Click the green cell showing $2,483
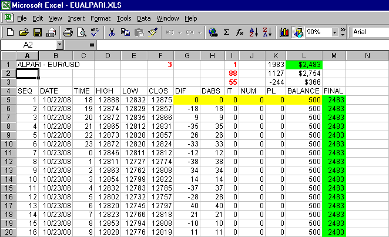Image resolution: width=389 pixels, height=237 pixels. coord(305,64)
